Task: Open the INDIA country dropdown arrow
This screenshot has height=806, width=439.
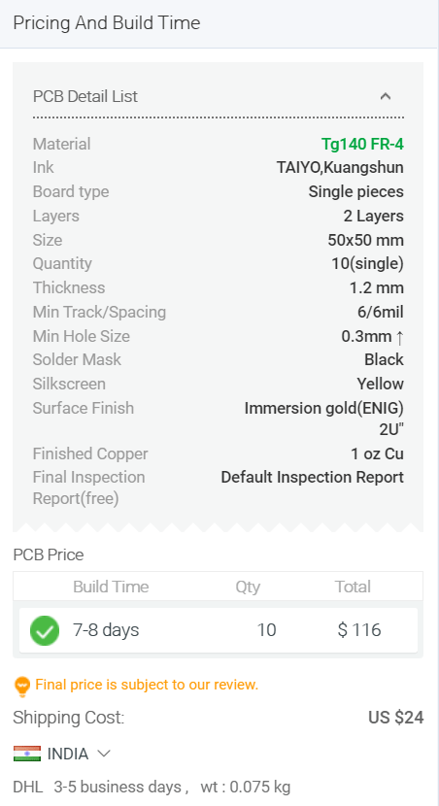Action: click(104, 754)
